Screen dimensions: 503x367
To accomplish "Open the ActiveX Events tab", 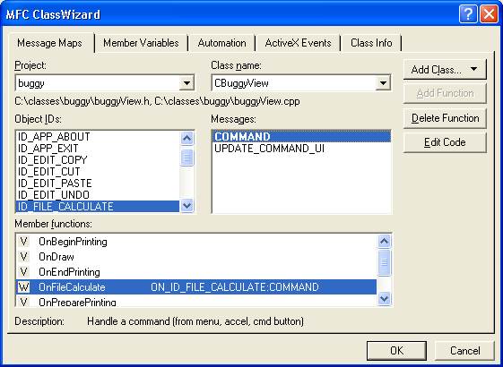I will tap(298, 43).
